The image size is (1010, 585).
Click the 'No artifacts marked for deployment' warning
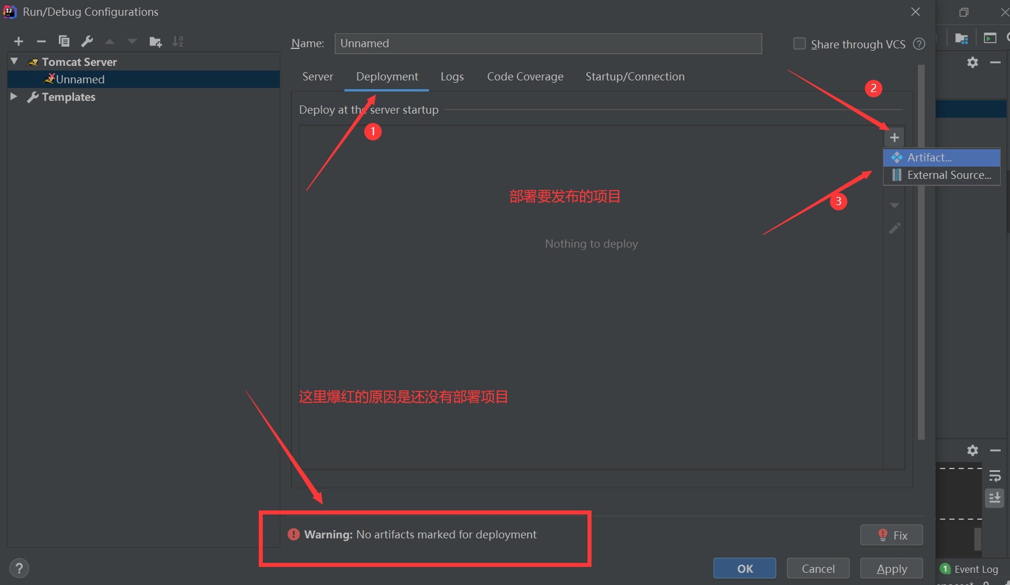tap(446, 534)
